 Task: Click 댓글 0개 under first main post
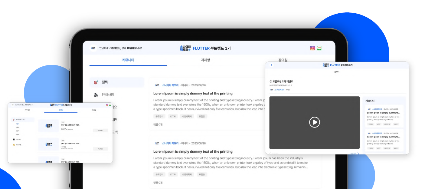point(158,124)
